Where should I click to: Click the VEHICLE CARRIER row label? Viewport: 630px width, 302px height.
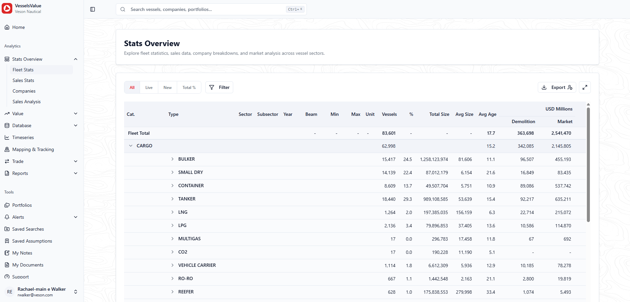(197, 265)
